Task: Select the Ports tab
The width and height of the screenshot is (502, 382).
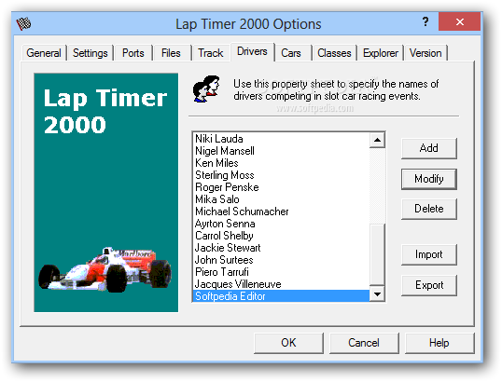Action: tap(133, 53)
